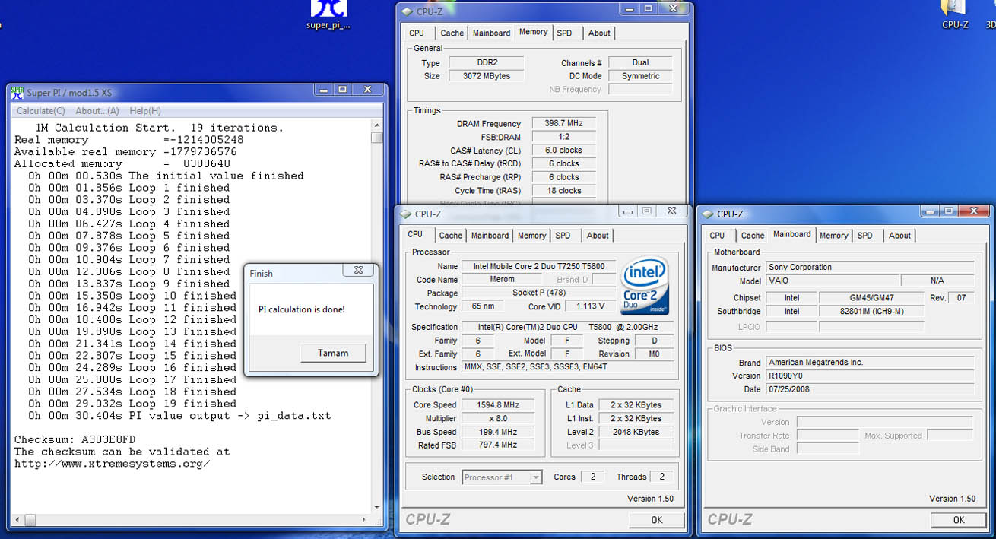Click the Model VAIO field

(x=833, y=281)
